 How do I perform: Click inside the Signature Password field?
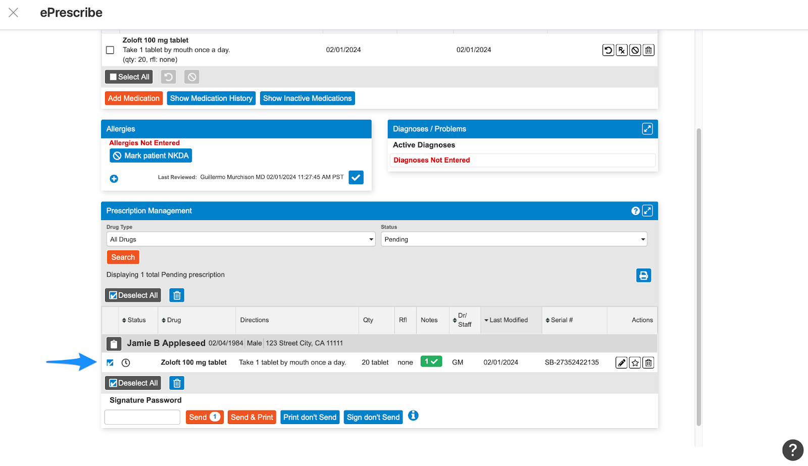click(142, 417)
